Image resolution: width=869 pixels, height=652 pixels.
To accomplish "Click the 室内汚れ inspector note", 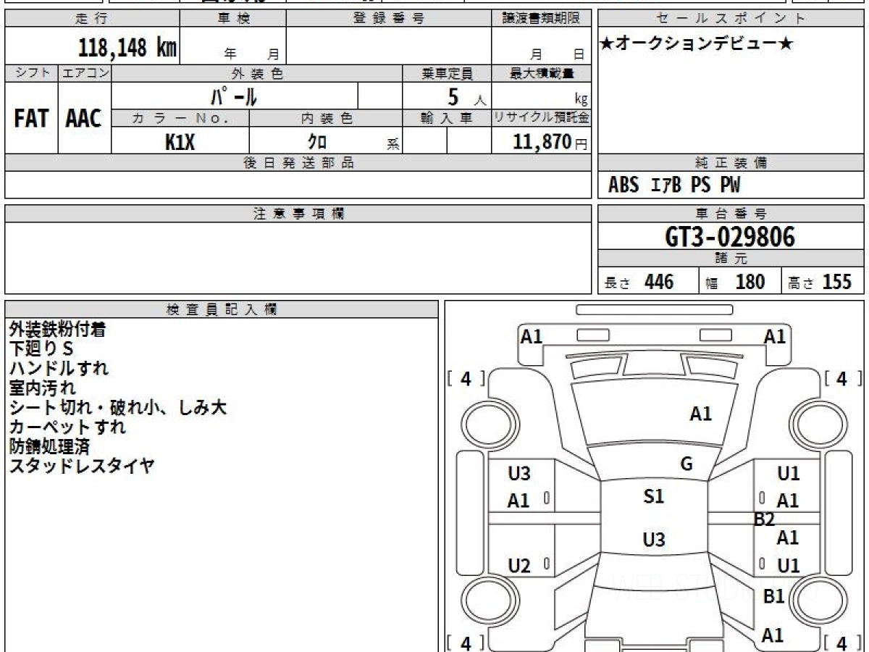I will [42, 388].
